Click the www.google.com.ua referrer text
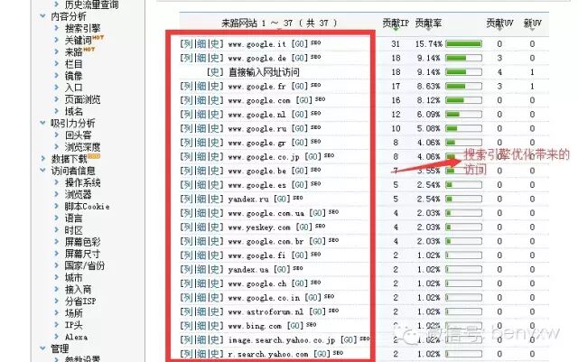 point(266,213)
